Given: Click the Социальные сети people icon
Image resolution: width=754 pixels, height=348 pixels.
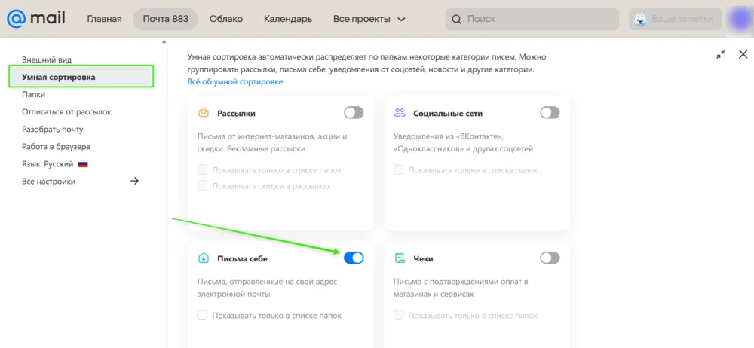Looking at the screenshot, I should [x=400, y=114].
